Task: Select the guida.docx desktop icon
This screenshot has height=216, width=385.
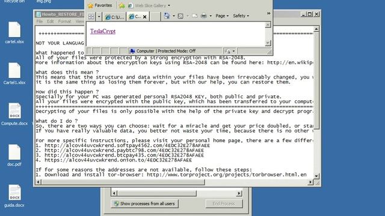Action: [14, 196]
